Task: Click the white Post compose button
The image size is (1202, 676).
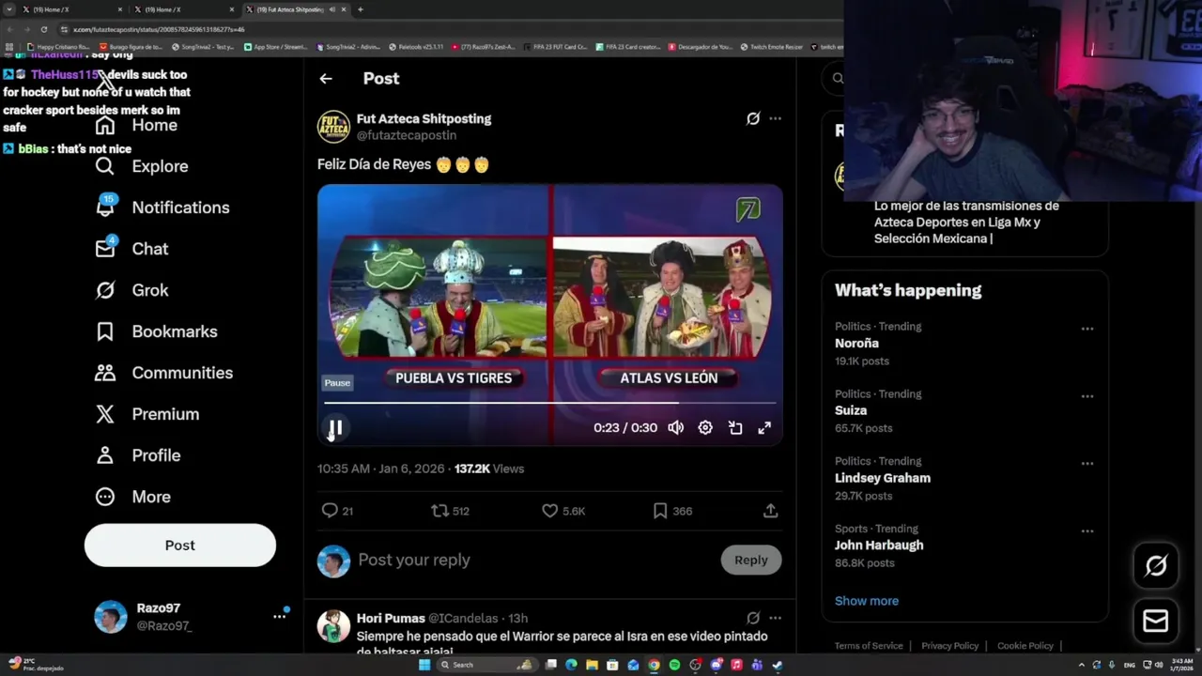Action: [180, 545]
